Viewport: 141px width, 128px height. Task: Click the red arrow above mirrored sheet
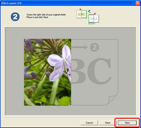[x=95, y=14]
